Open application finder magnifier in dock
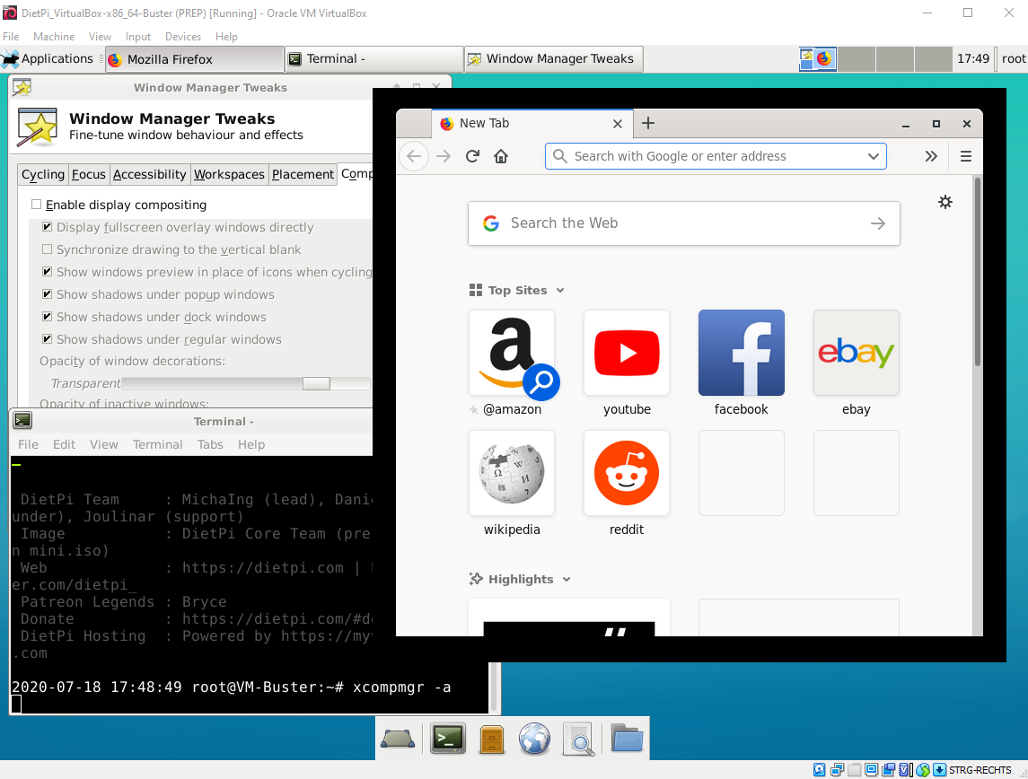This screenshot has width=1028, height=779. click(x=579, y=739)
